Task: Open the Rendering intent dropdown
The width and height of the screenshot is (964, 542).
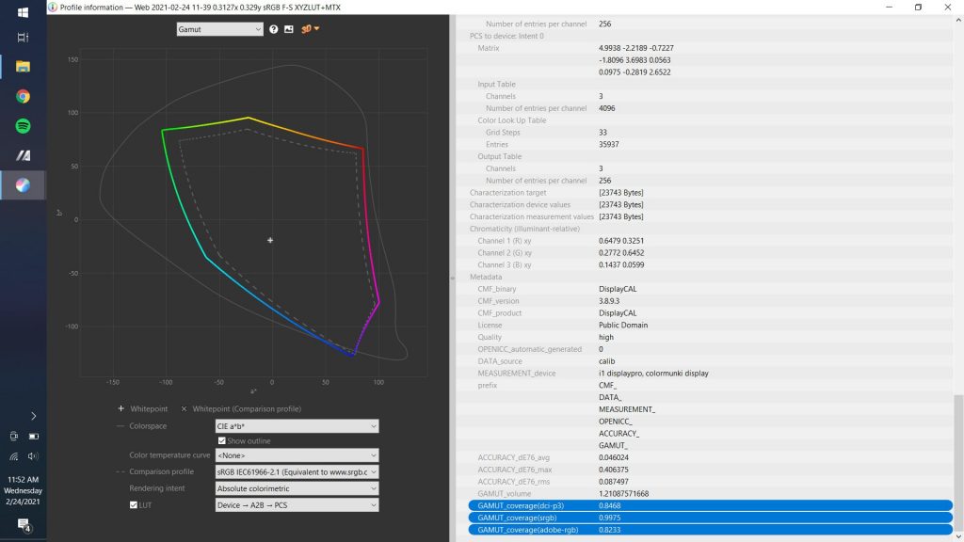Action: [x=297, y=488]
